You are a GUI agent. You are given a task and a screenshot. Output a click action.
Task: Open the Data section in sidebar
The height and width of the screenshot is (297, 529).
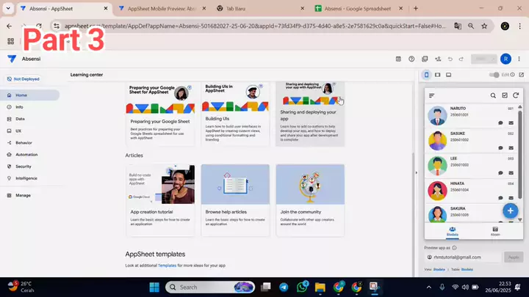tap(20, 118)
